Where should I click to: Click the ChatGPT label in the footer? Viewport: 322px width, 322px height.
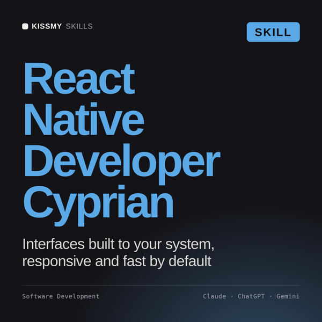pyautogui.click(x=251, y=296)
